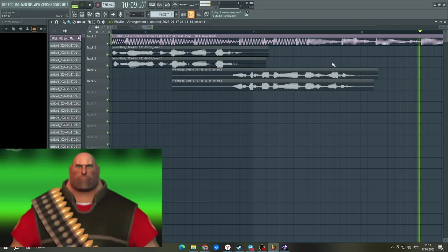The height and width of the screenshot is (252, 448).
Task: Open the Piano roll icon
Action: pyautogui.click(x=90, y=14)
